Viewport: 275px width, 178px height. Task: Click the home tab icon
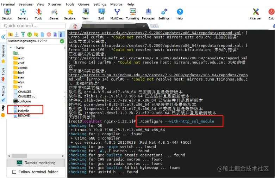[75, 26]
